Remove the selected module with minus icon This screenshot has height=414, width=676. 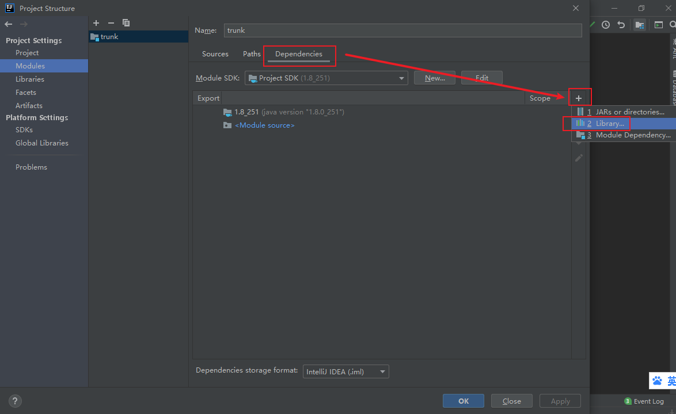point(111,23)
